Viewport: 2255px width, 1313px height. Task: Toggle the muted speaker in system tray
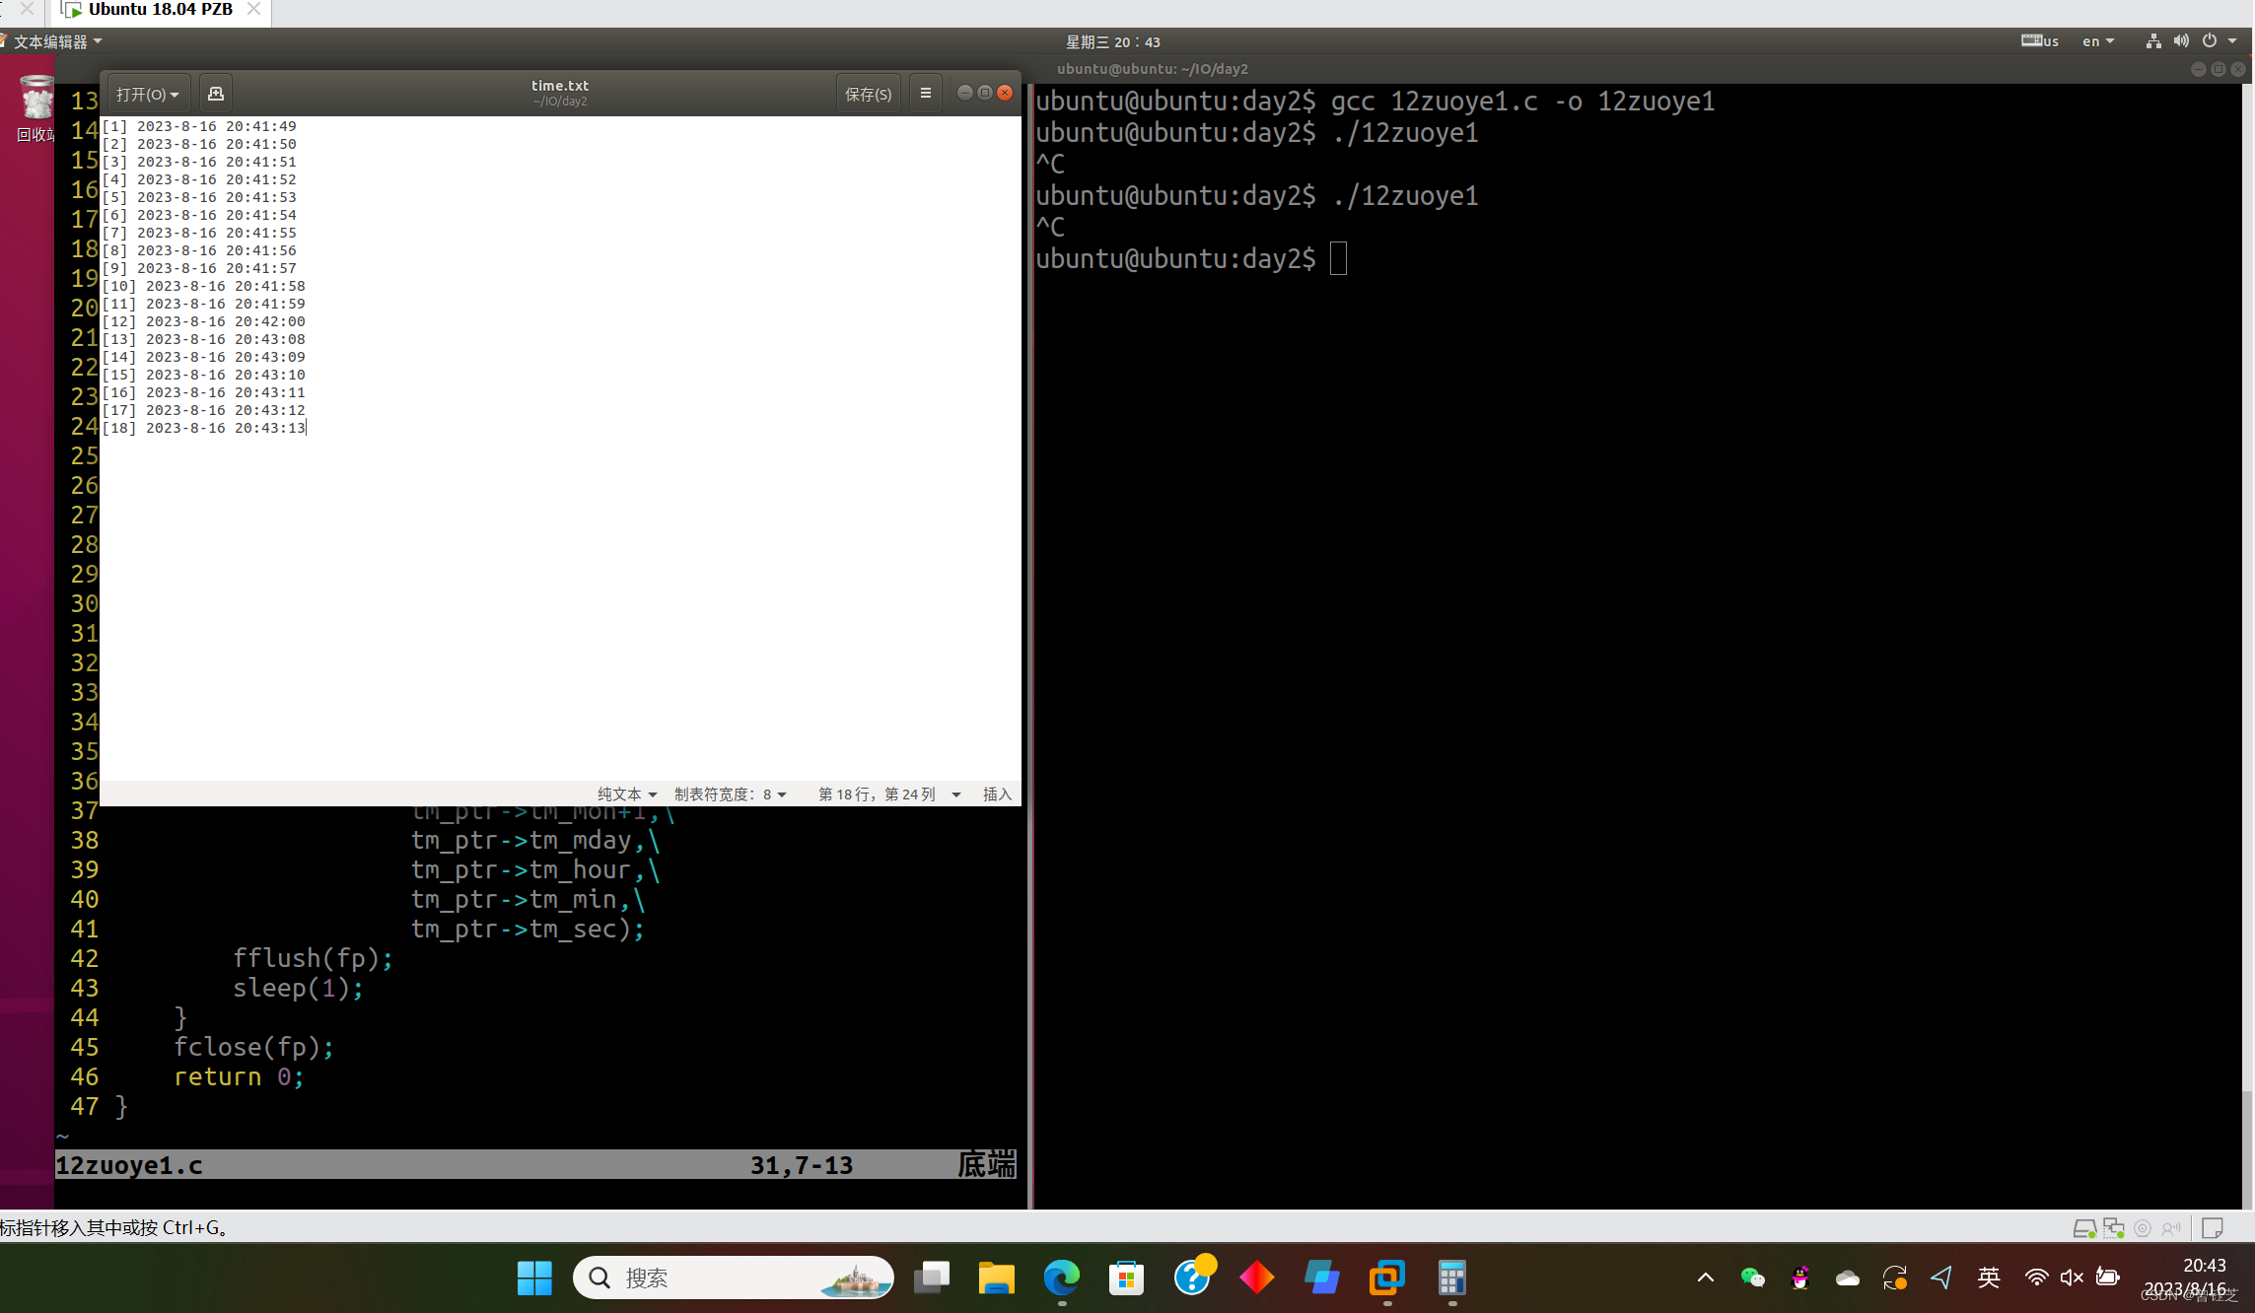[x=2072, y=1278]
